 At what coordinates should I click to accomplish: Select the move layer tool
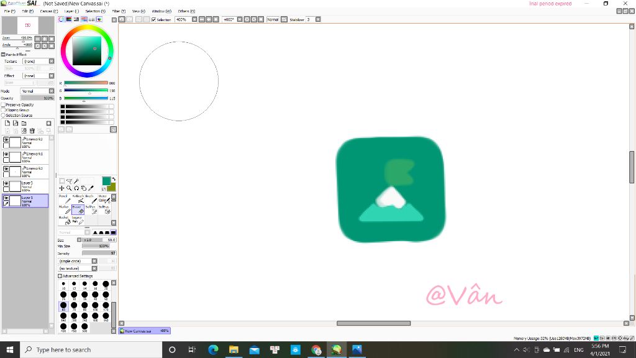pyautogui.click(x=61, y=188)
